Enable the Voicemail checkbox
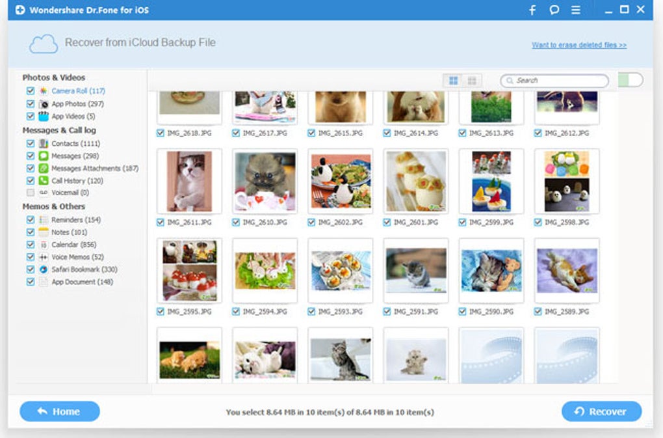Screen dimensions: 663x438 (30, 193)
